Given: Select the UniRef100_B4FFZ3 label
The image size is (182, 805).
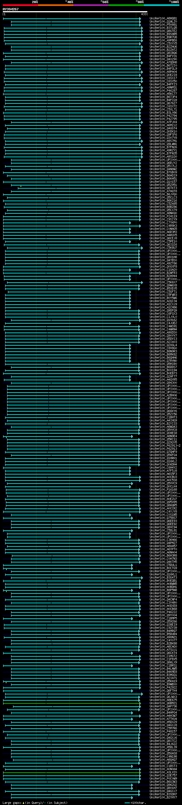Looking at the screenshot, I should 163,84.
